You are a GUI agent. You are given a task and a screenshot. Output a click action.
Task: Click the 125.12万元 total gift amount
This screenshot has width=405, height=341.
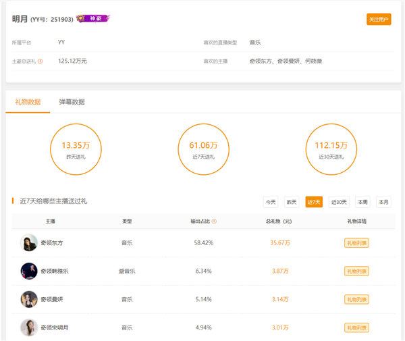click(72, 61)
